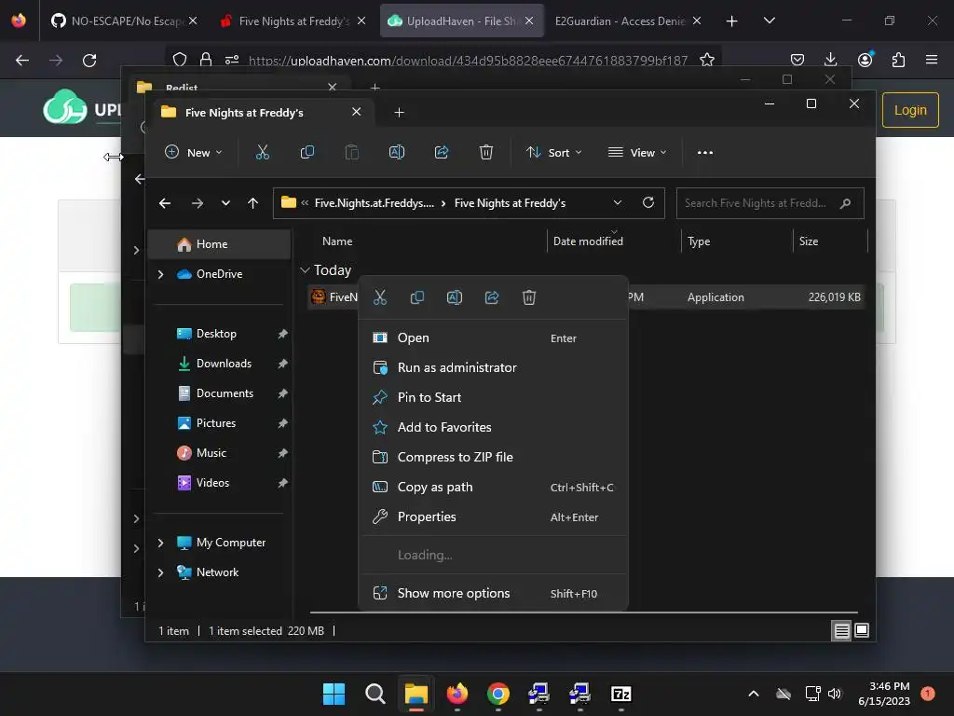
Task: Open Chrome from the taskbar
Action: click(x=497, y=694)
